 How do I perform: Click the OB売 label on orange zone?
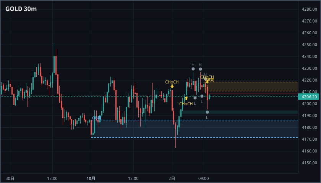coord(210,80)
